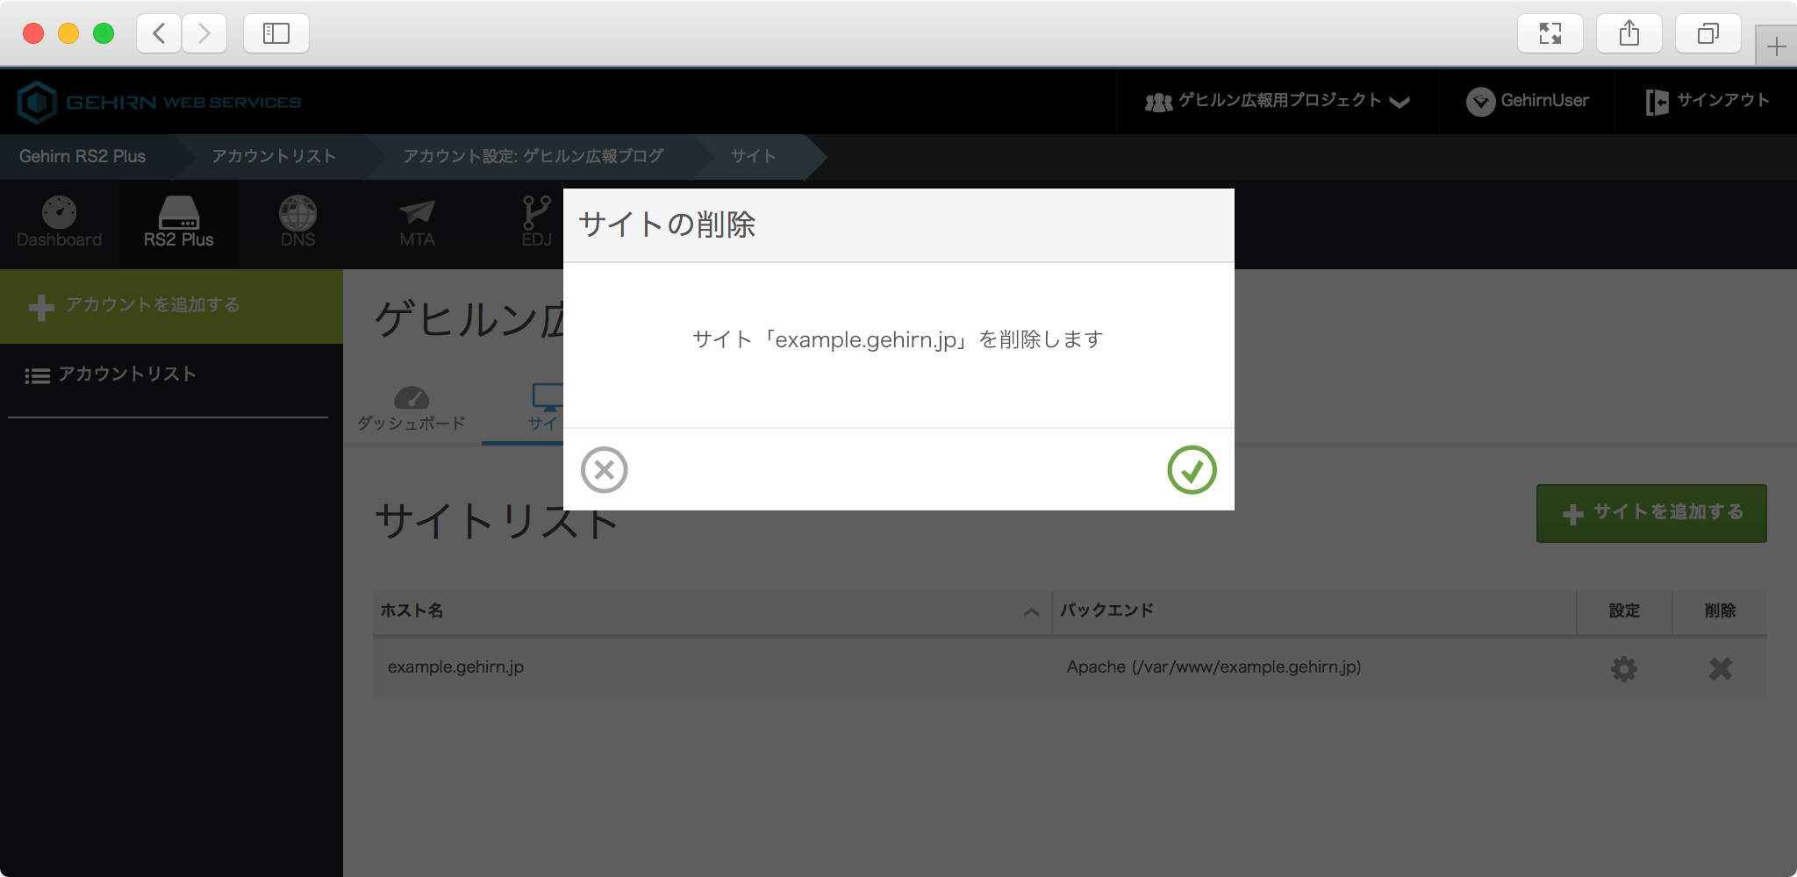This screenshot has height=877, width=1797.
Task: Select the RS2 Plus service icon
Action: (179, 223)
